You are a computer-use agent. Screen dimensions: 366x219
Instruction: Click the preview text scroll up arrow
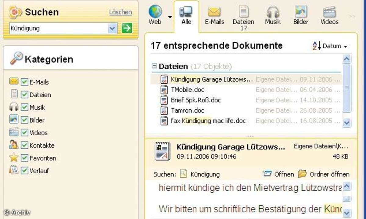347,186
